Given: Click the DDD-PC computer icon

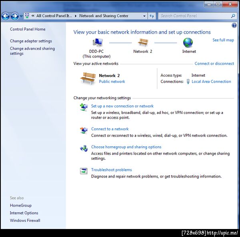Looking at the screenshot, I should pos(98,42).
